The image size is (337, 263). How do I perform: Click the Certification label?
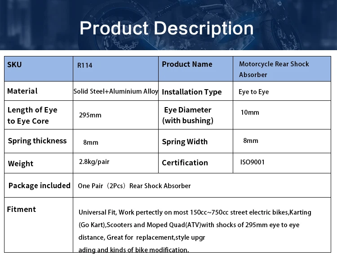[185, 163]
